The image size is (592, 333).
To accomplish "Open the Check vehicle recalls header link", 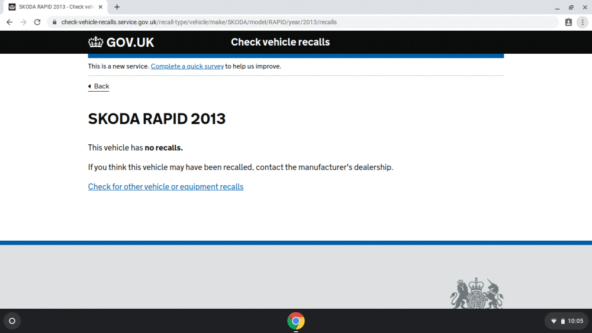I will point(280,42).
